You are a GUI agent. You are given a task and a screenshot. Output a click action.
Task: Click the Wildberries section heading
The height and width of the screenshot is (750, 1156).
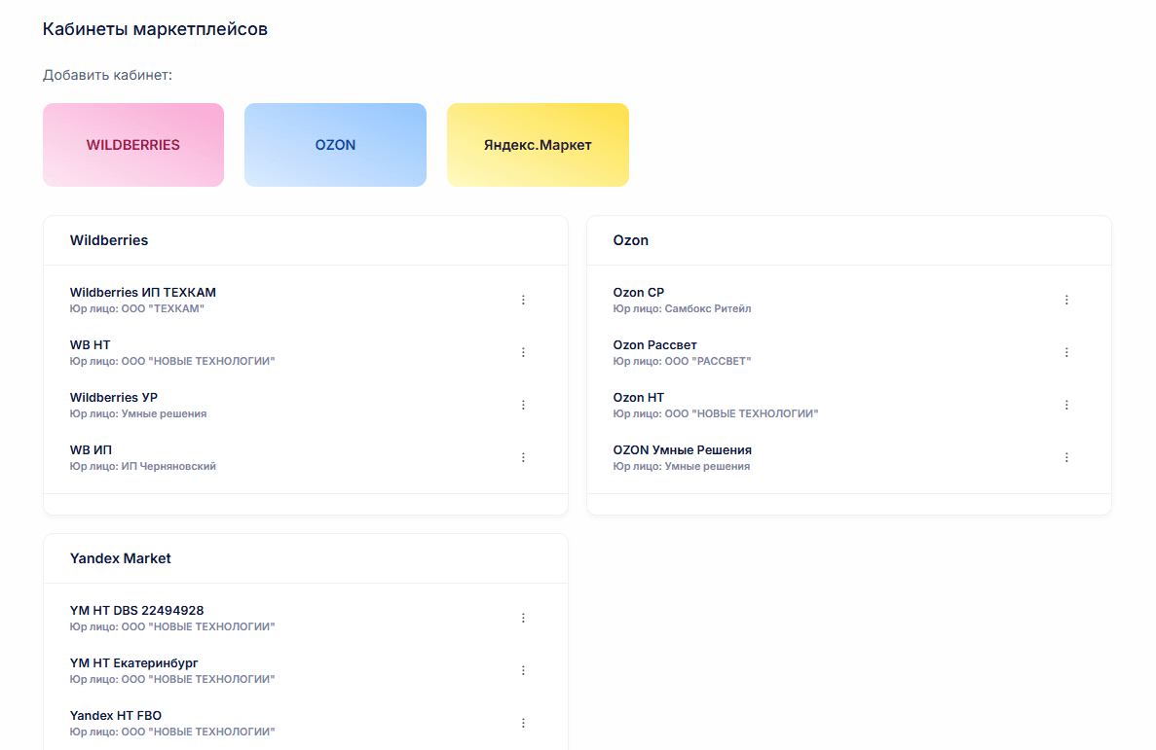109,240
